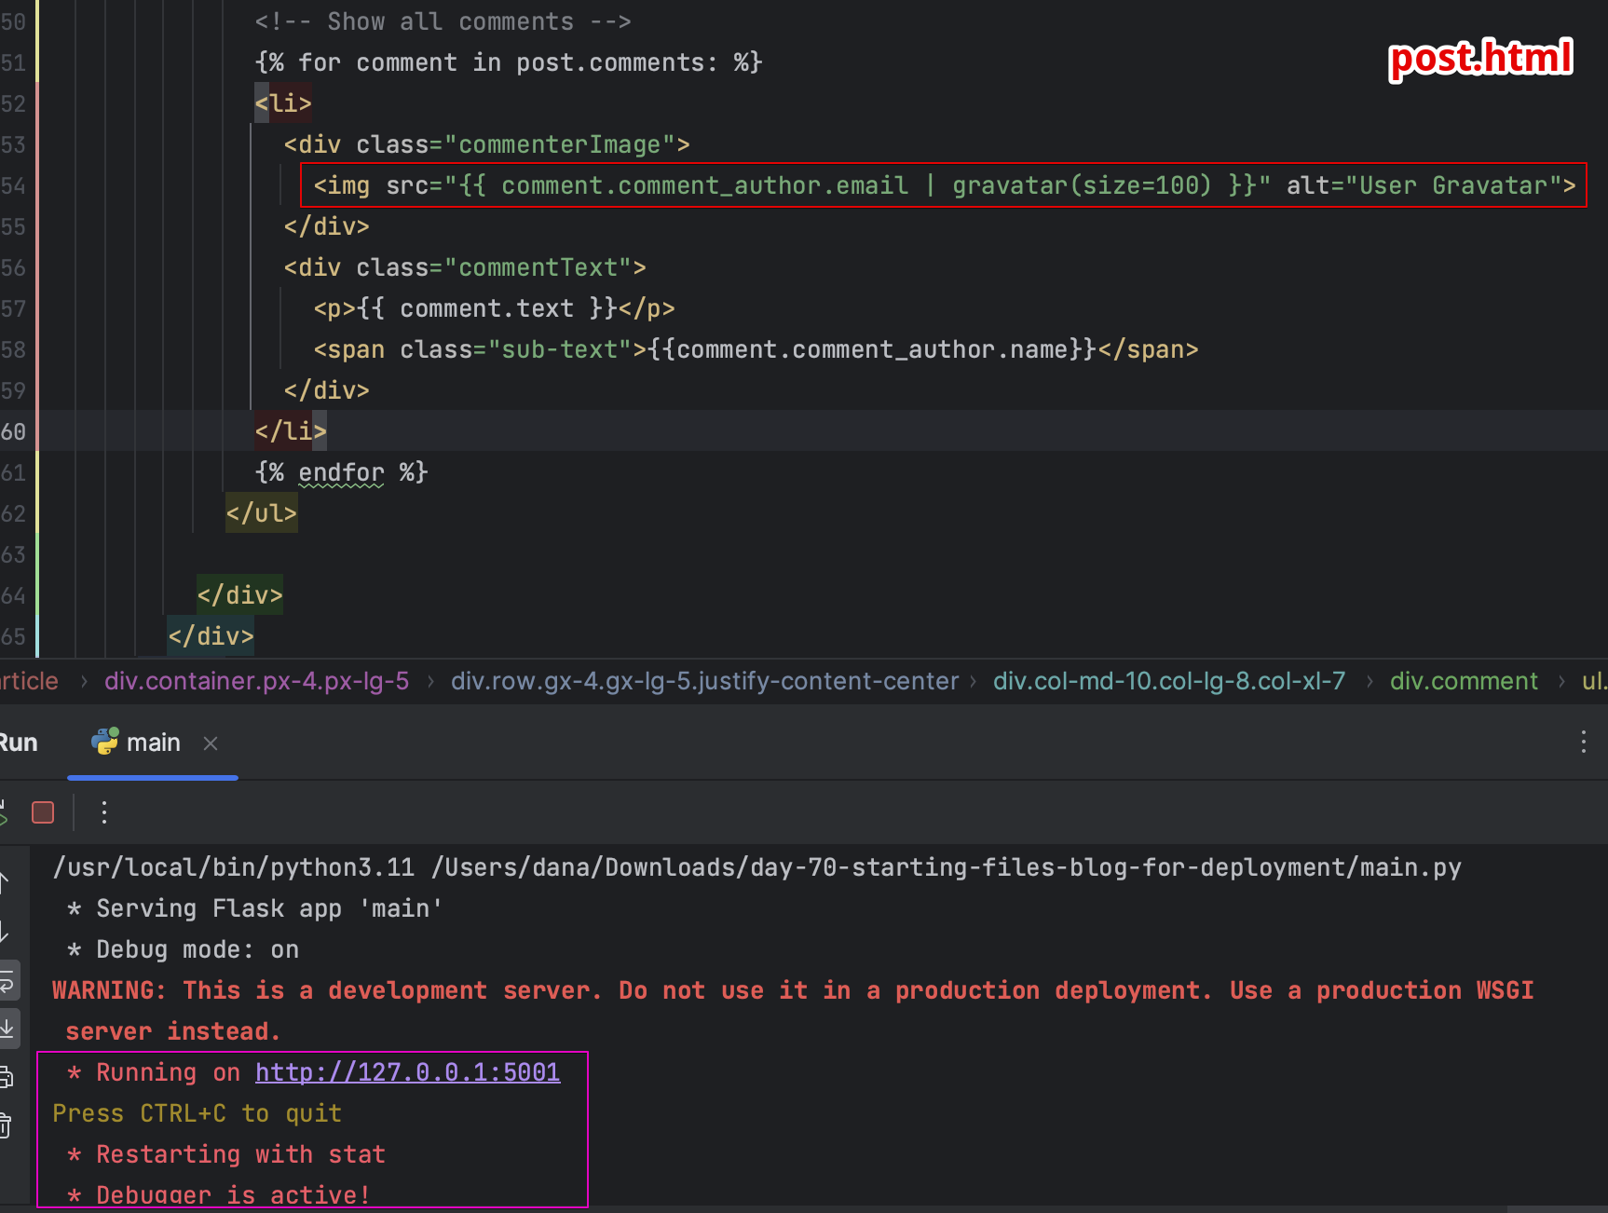Select div.comment breadcrumb
The height and width of the screenshot is (1213, 1608).
[x=1464, y=681]
